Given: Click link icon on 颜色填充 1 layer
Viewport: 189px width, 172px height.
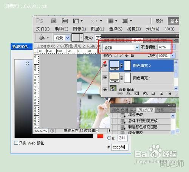Looking at the screenshot, I should 121,78.
